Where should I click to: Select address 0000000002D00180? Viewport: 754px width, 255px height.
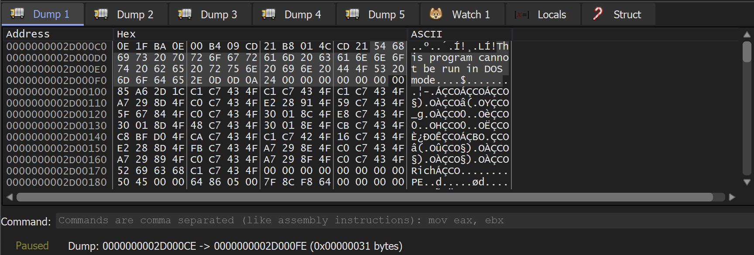[56, 182]
